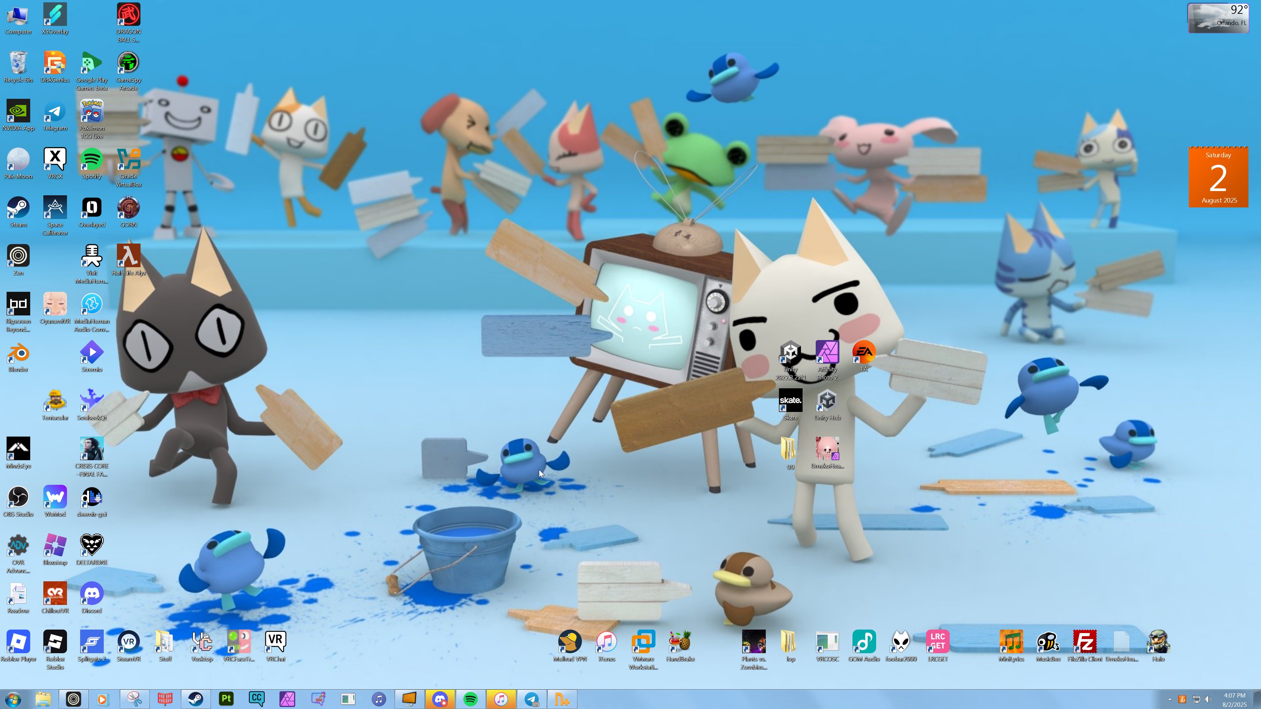Open Oracle VirtualBox shortcut

pyautogui.click(x=128, y=168)
